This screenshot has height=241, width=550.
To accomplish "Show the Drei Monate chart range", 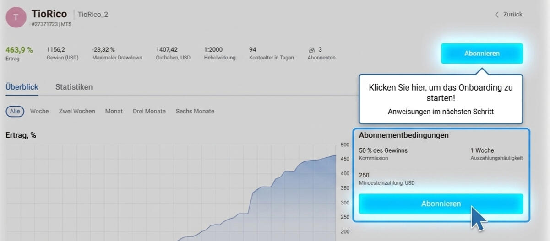I will (149, 111).
